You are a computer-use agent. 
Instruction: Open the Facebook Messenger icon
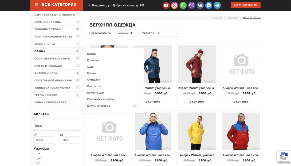[209, 5]
